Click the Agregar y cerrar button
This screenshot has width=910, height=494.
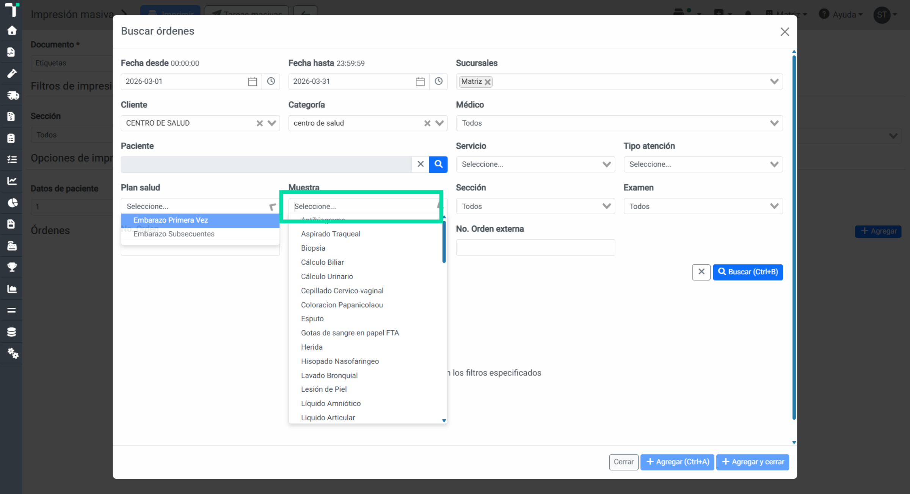(753, 462)
